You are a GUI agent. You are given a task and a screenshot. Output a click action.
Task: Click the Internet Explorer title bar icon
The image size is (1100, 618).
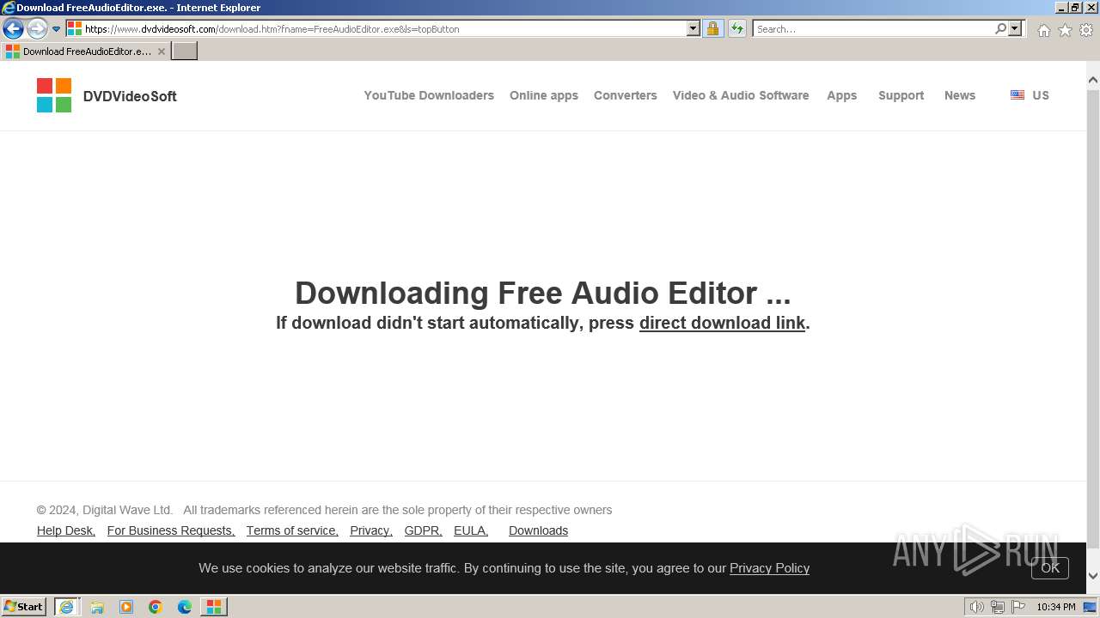coord(8,8)
